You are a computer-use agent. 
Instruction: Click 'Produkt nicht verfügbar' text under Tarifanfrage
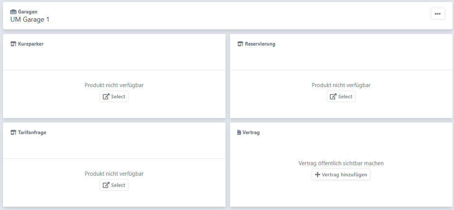pos(114,174)
